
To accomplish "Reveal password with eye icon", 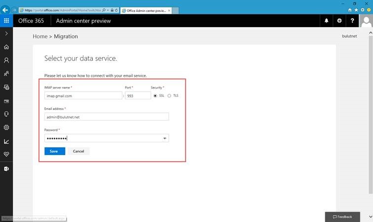I will click(165, 138).
